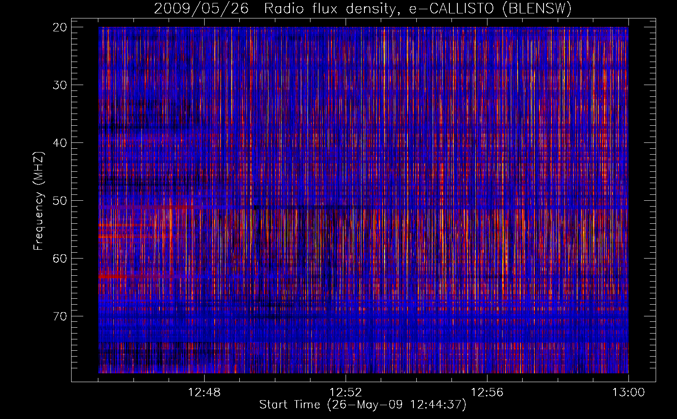Click the "Start Time (26-May-09 12:44:37)" label
The width and height of the screenshot is (677, 419).
pos(363,405)
